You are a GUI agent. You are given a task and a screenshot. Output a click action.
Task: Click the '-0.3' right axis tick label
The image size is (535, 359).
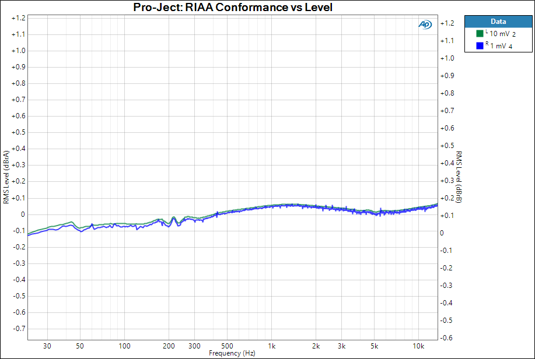446,285
